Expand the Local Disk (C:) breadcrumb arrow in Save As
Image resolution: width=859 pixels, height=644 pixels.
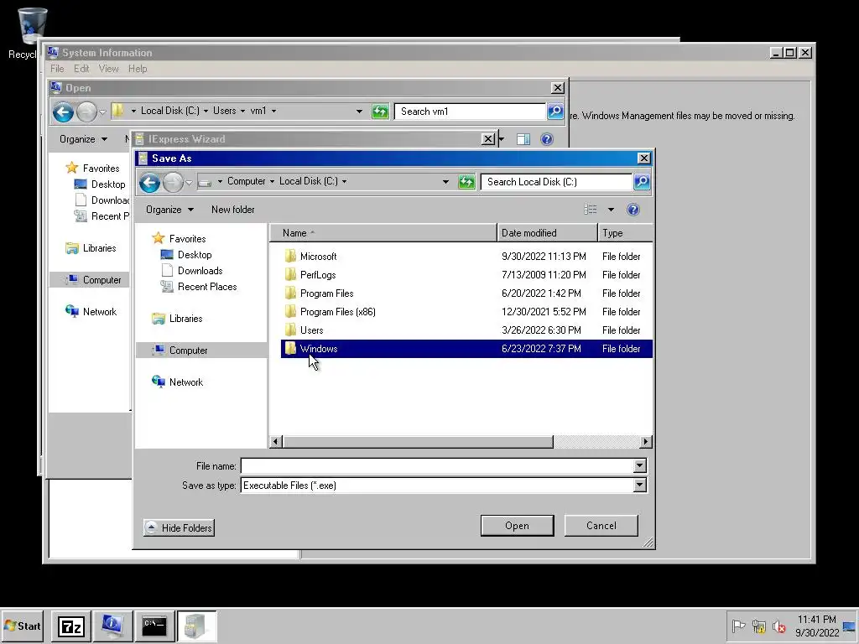344,181
